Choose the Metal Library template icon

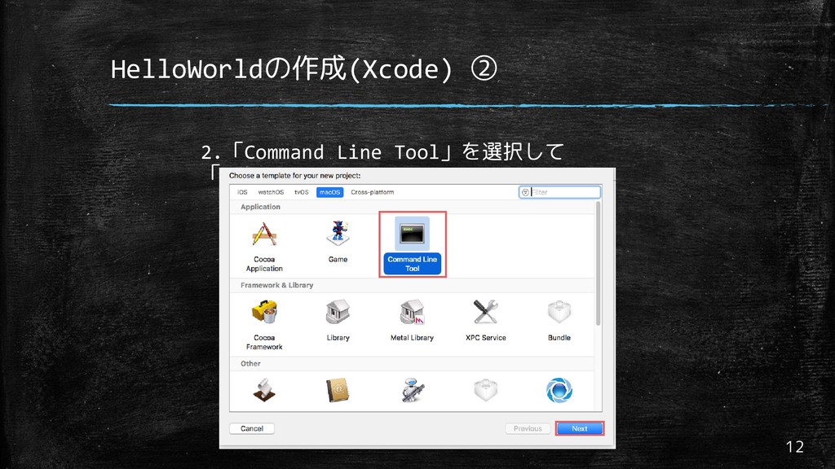tap(412, 312)
